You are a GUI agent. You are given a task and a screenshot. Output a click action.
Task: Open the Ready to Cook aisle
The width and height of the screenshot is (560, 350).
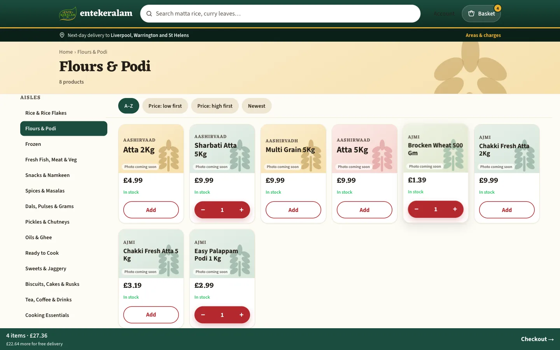pos(64,253)
